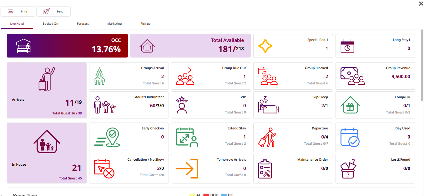Click the Special Req. star icon
This screenshot has width=424, height=196.
pos(265,46)
